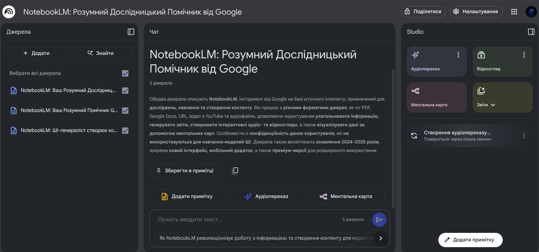Copy the summary with the copy icon
The width and height of the screenshot is (539, 252).
pos(235,171)
